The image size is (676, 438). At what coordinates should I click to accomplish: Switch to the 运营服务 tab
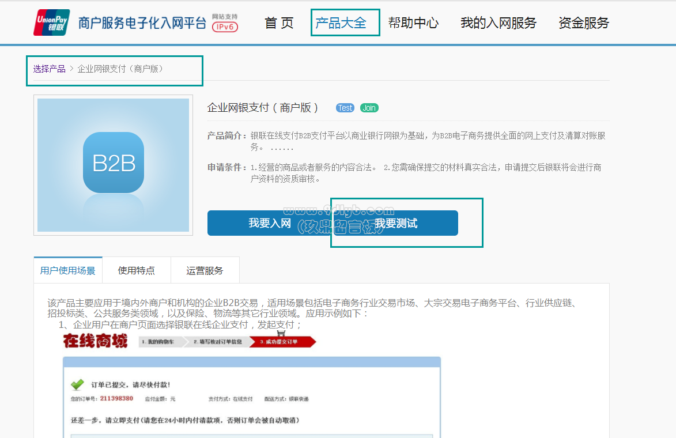pos(205,270)
